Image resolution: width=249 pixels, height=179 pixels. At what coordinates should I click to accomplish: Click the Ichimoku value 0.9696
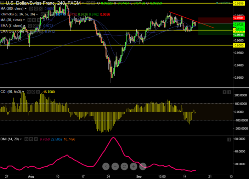click(x=105, y=15)
